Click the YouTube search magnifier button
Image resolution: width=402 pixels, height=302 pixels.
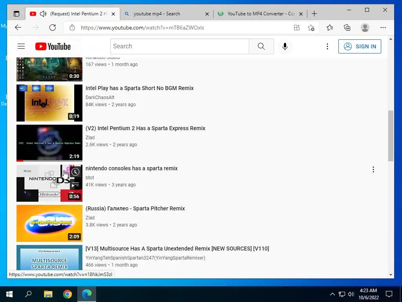coord(261,46)
